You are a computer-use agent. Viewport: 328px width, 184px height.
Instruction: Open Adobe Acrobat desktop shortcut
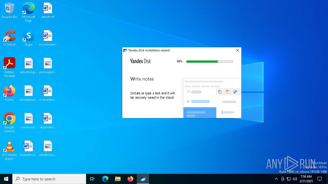point(9,67)
